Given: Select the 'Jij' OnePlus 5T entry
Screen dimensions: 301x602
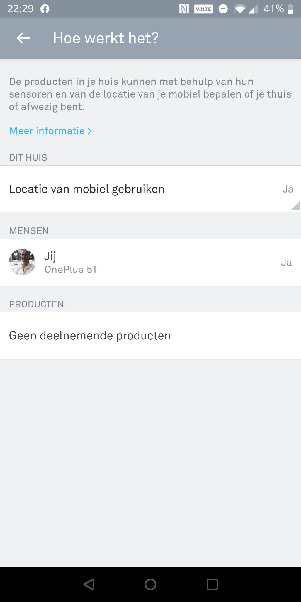Looking at the screenshot, I should (71, 262).
